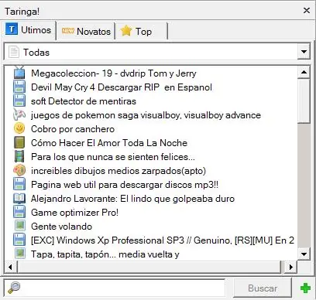The width and height of the screenshot is (316, 300).
Task: Click the TV icon beside Megacoleccion Tom y Jerry
Action: [19, 73]
